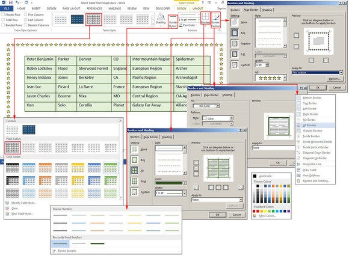The width and height of the screenshot is (349, 256).
Task: Open the Table Tools LAYOUT tab
Action: point(197,8)
